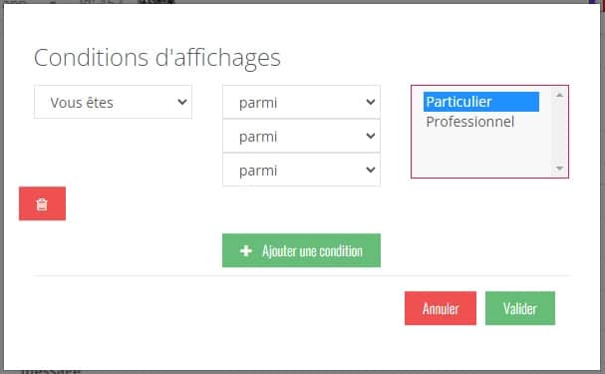Add a condition via Ajouter une condition
Image resolution: width=605 pixels, height=374 pixels.
pyautogui.click(x=301, y=250)
